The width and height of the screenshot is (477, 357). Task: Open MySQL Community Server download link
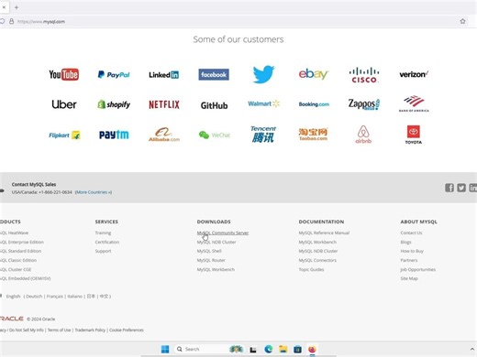(x=223, y=233)
